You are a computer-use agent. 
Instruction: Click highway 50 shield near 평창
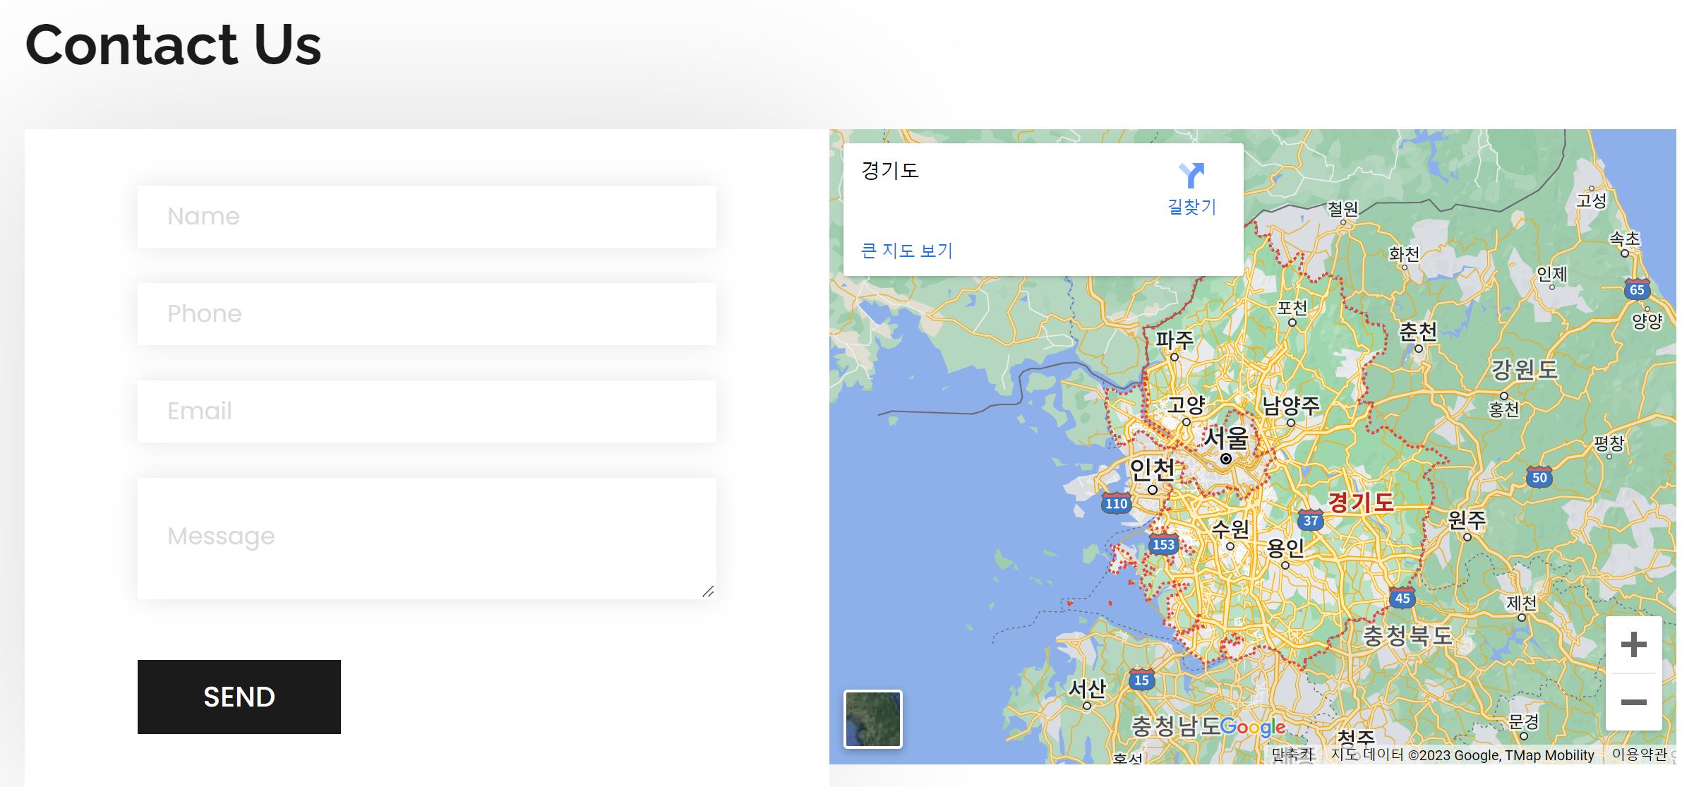(1539, 477)
